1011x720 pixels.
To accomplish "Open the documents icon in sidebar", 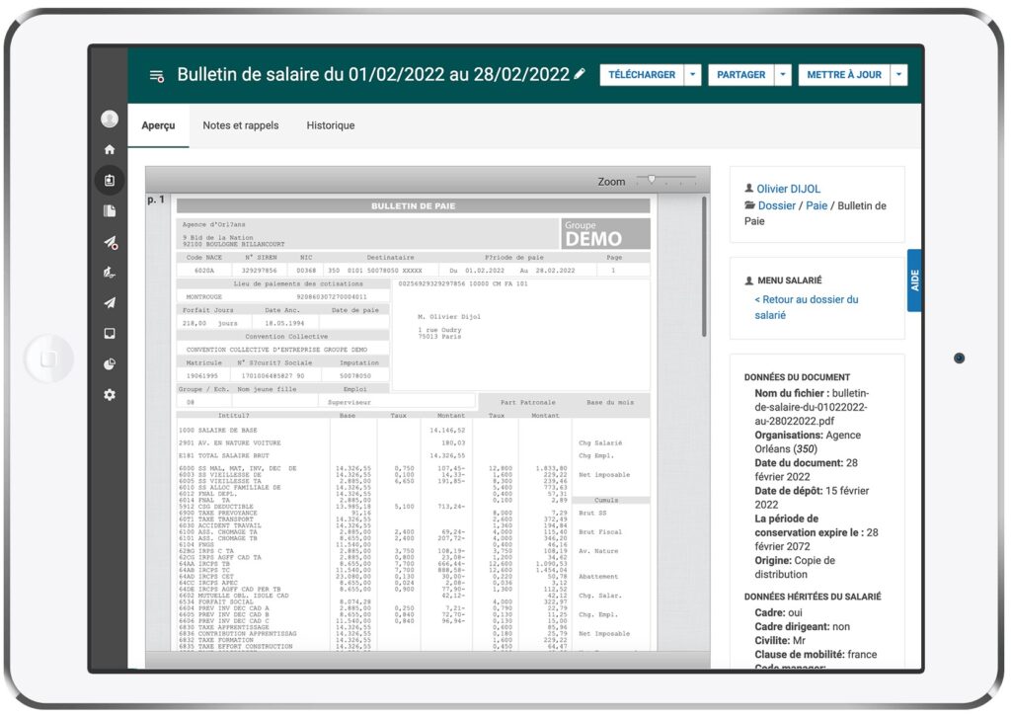I will pos(110,211).
